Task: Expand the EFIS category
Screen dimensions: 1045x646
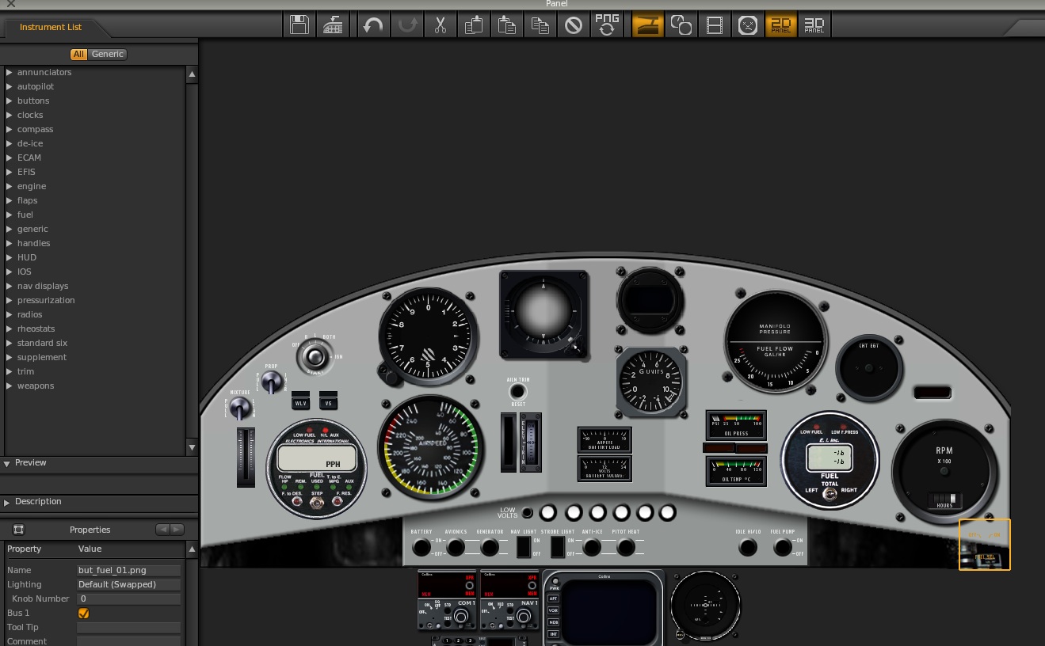Action: click(x=10, y=172)
